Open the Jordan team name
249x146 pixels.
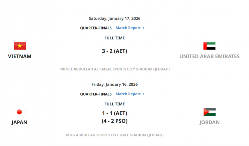209,122
